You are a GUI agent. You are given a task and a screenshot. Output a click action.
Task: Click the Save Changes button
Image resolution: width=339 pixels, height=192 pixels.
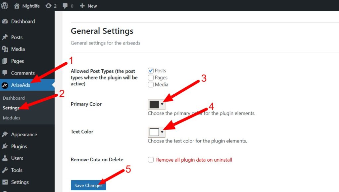click(88, 185)
